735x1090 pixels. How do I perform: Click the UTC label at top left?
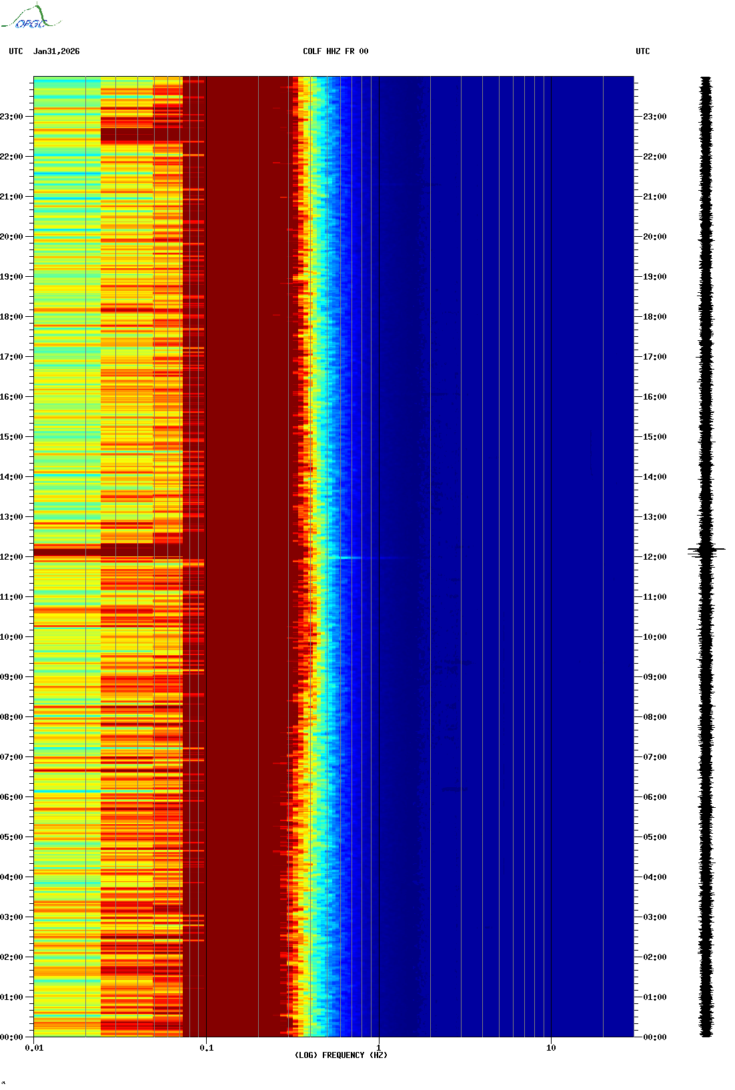click(15, 51)
